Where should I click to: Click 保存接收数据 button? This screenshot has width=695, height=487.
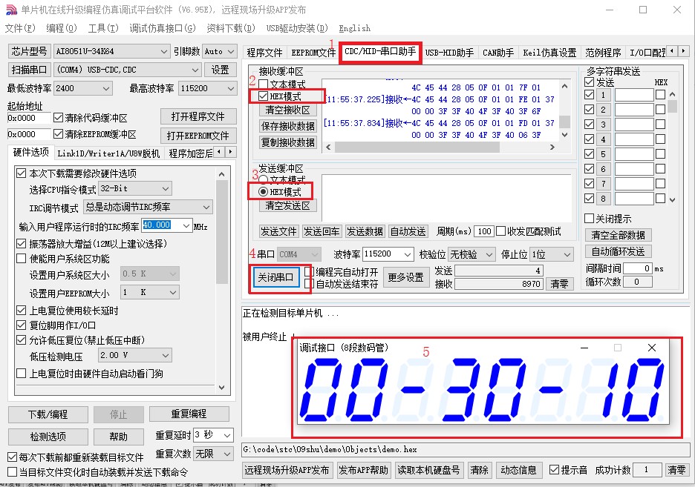(288, 126)
